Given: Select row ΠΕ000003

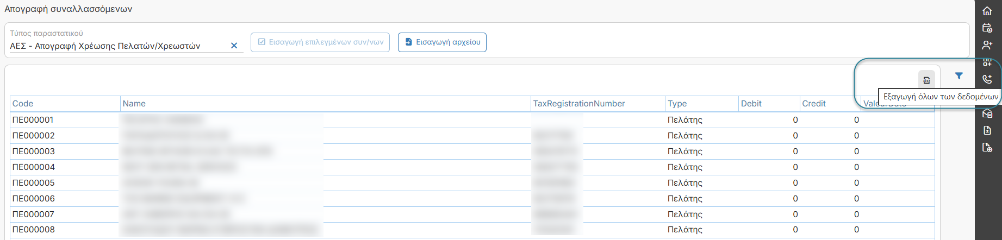Looking at the screenshot, I should pos(472,151).
